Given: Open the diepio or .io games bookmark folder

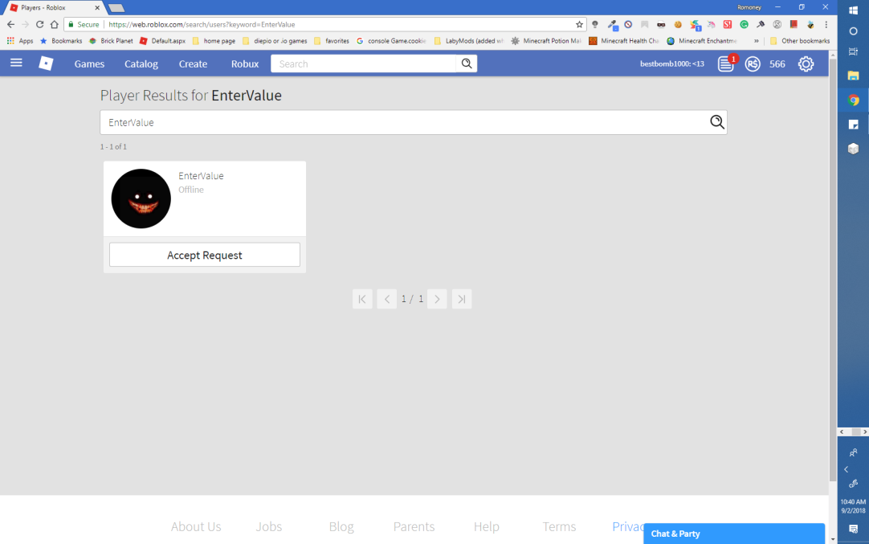Looking at the screenshot, I should coord(275,40).
